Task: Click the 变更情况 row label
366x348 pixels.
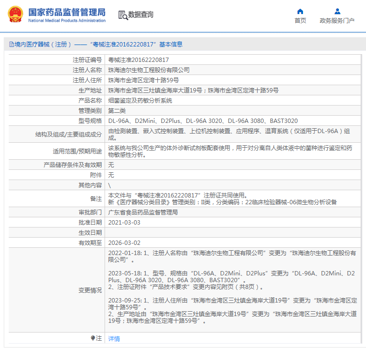Action: (90, 290)
